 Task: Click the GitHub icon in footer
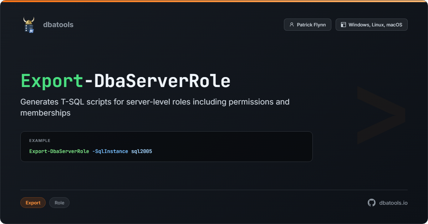tap(372, 203)
